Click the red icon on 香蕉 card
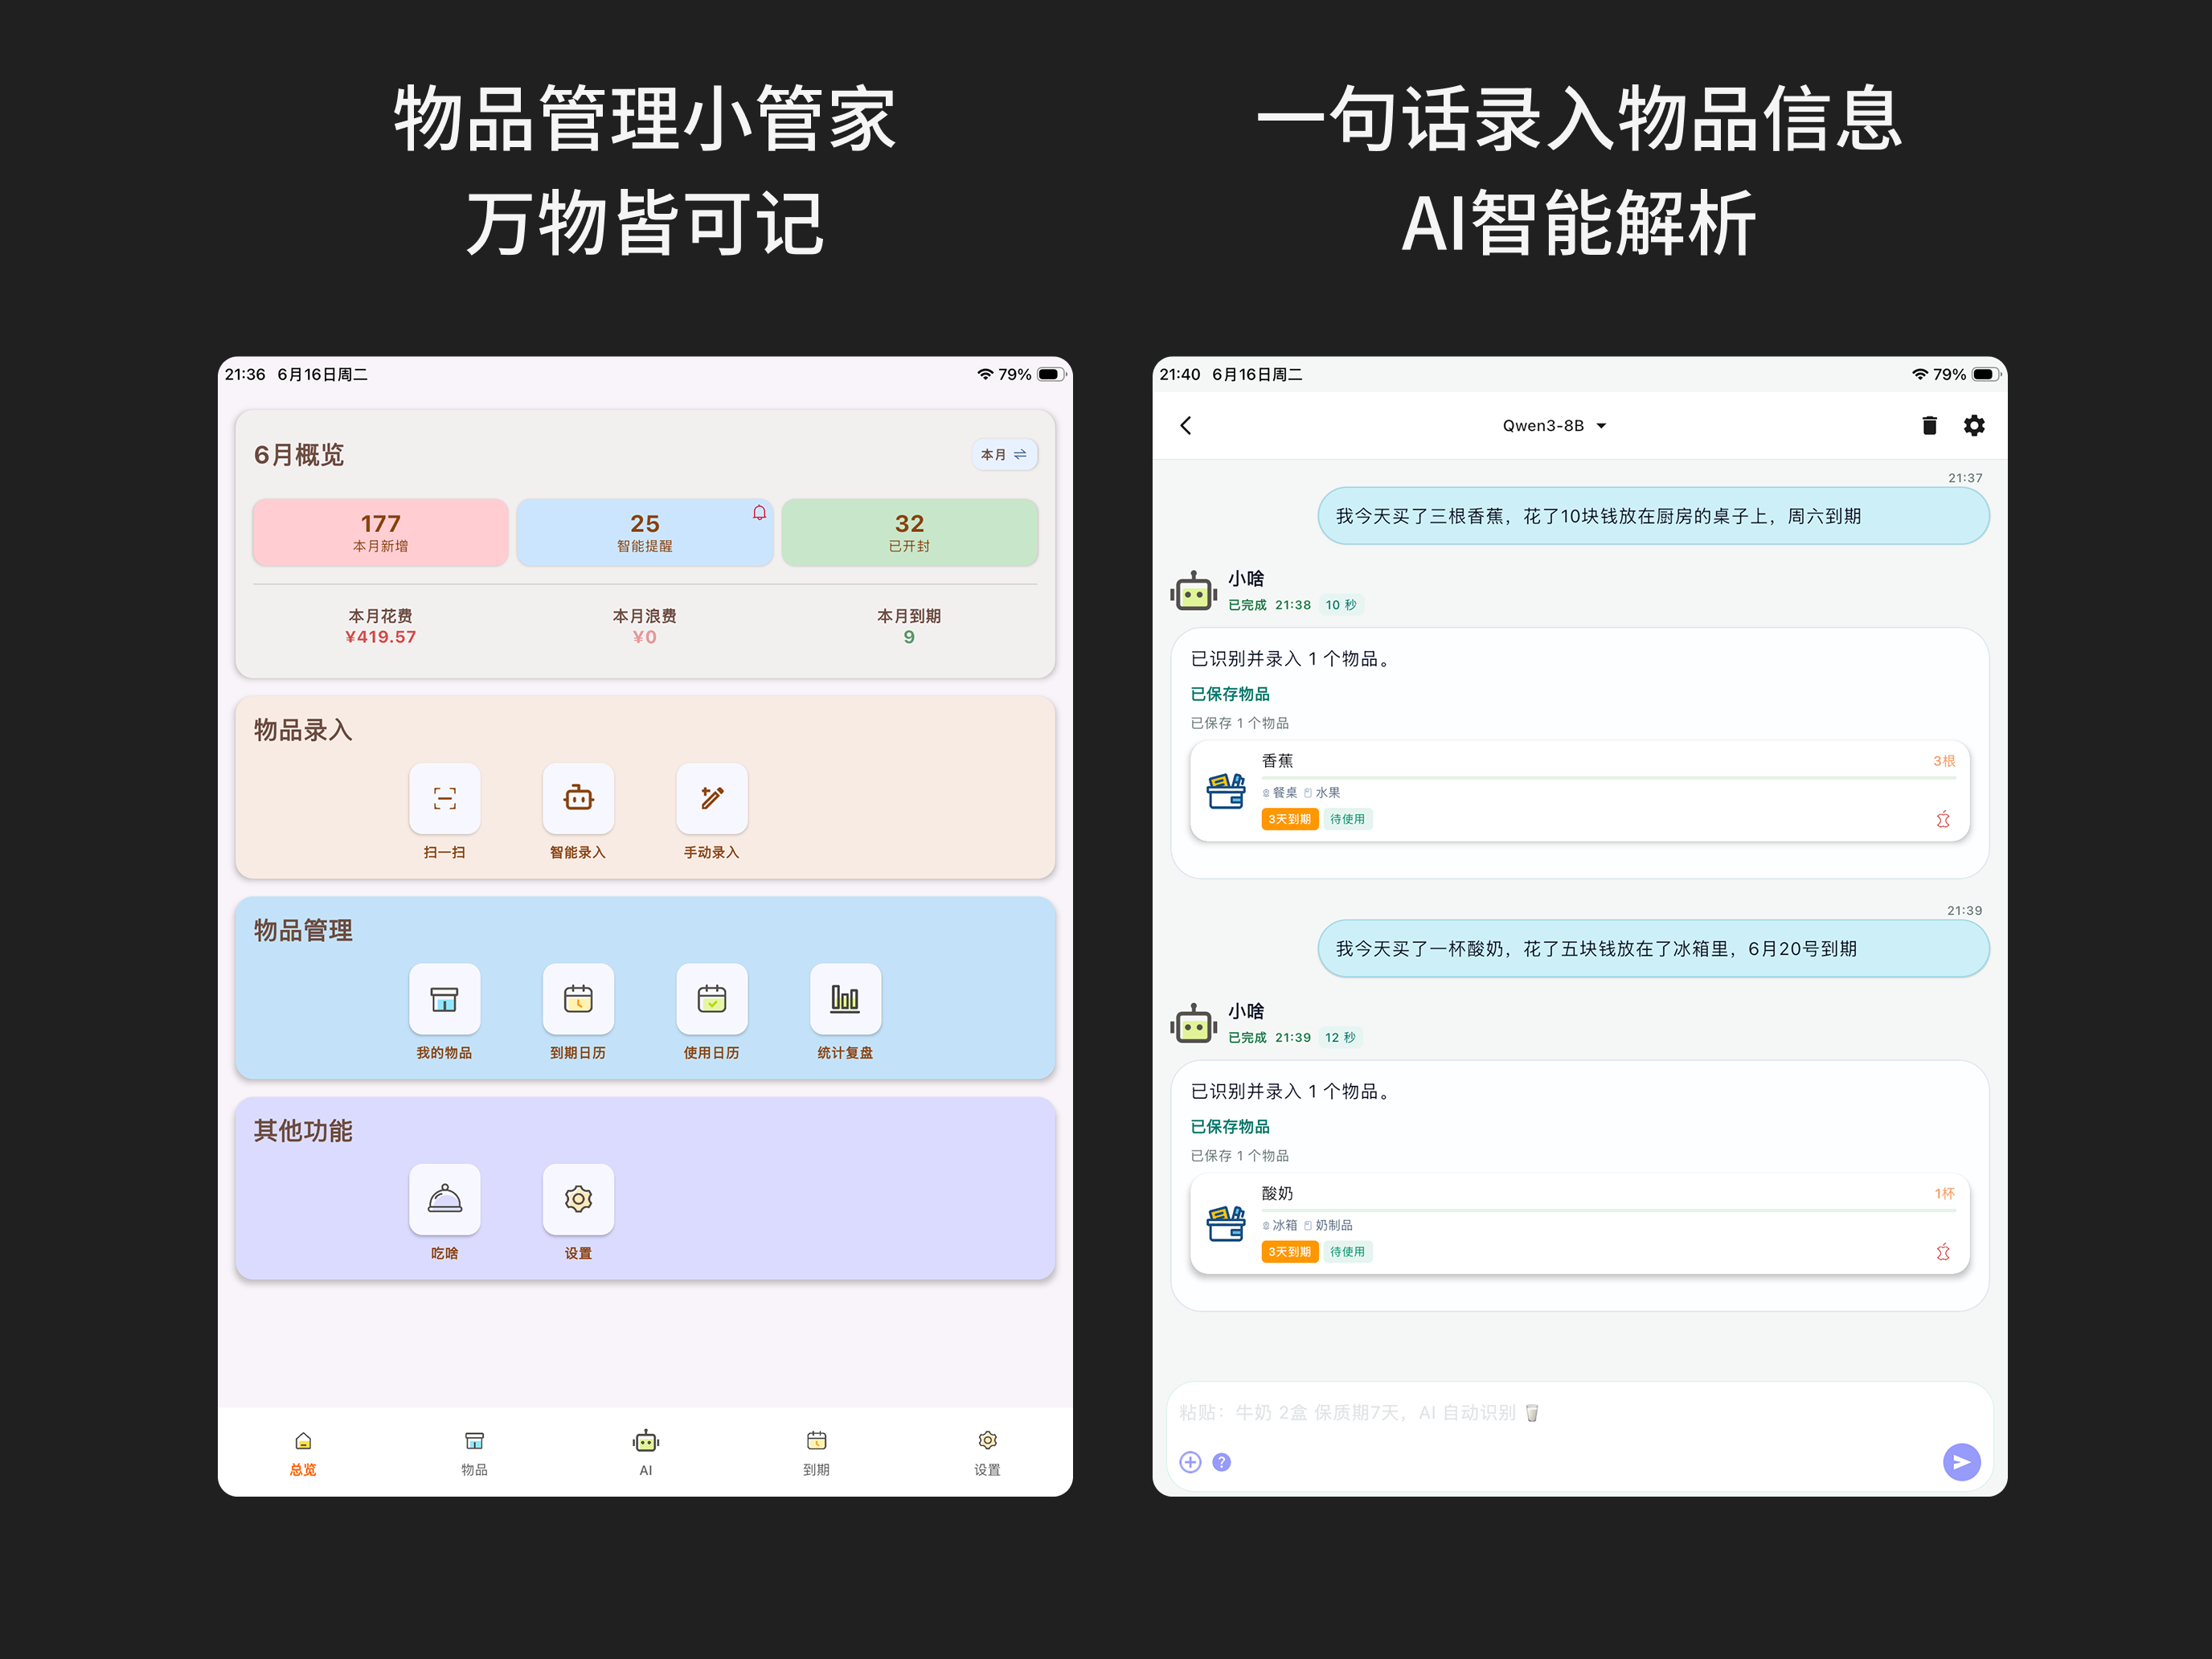2212x1659 pixels. click(x=1943, y=819)
